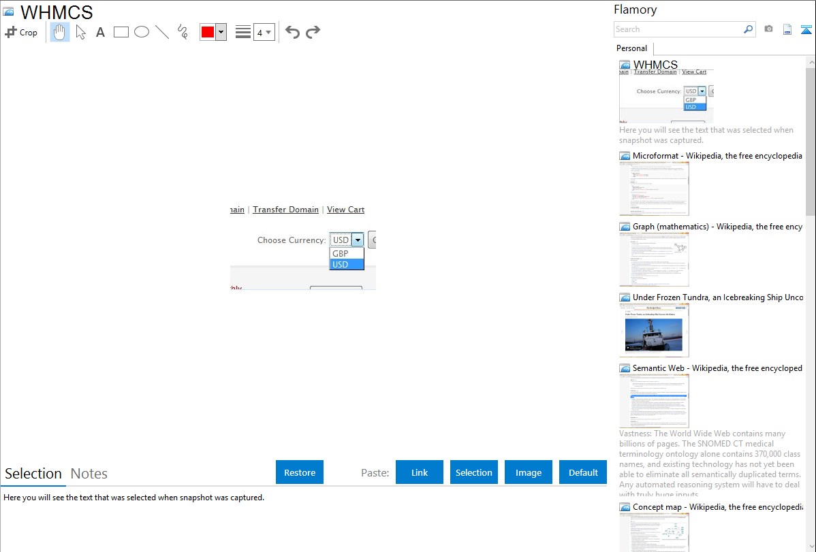Click the selection text in bottom pane
816x552 pixels.
pos(134,498)
